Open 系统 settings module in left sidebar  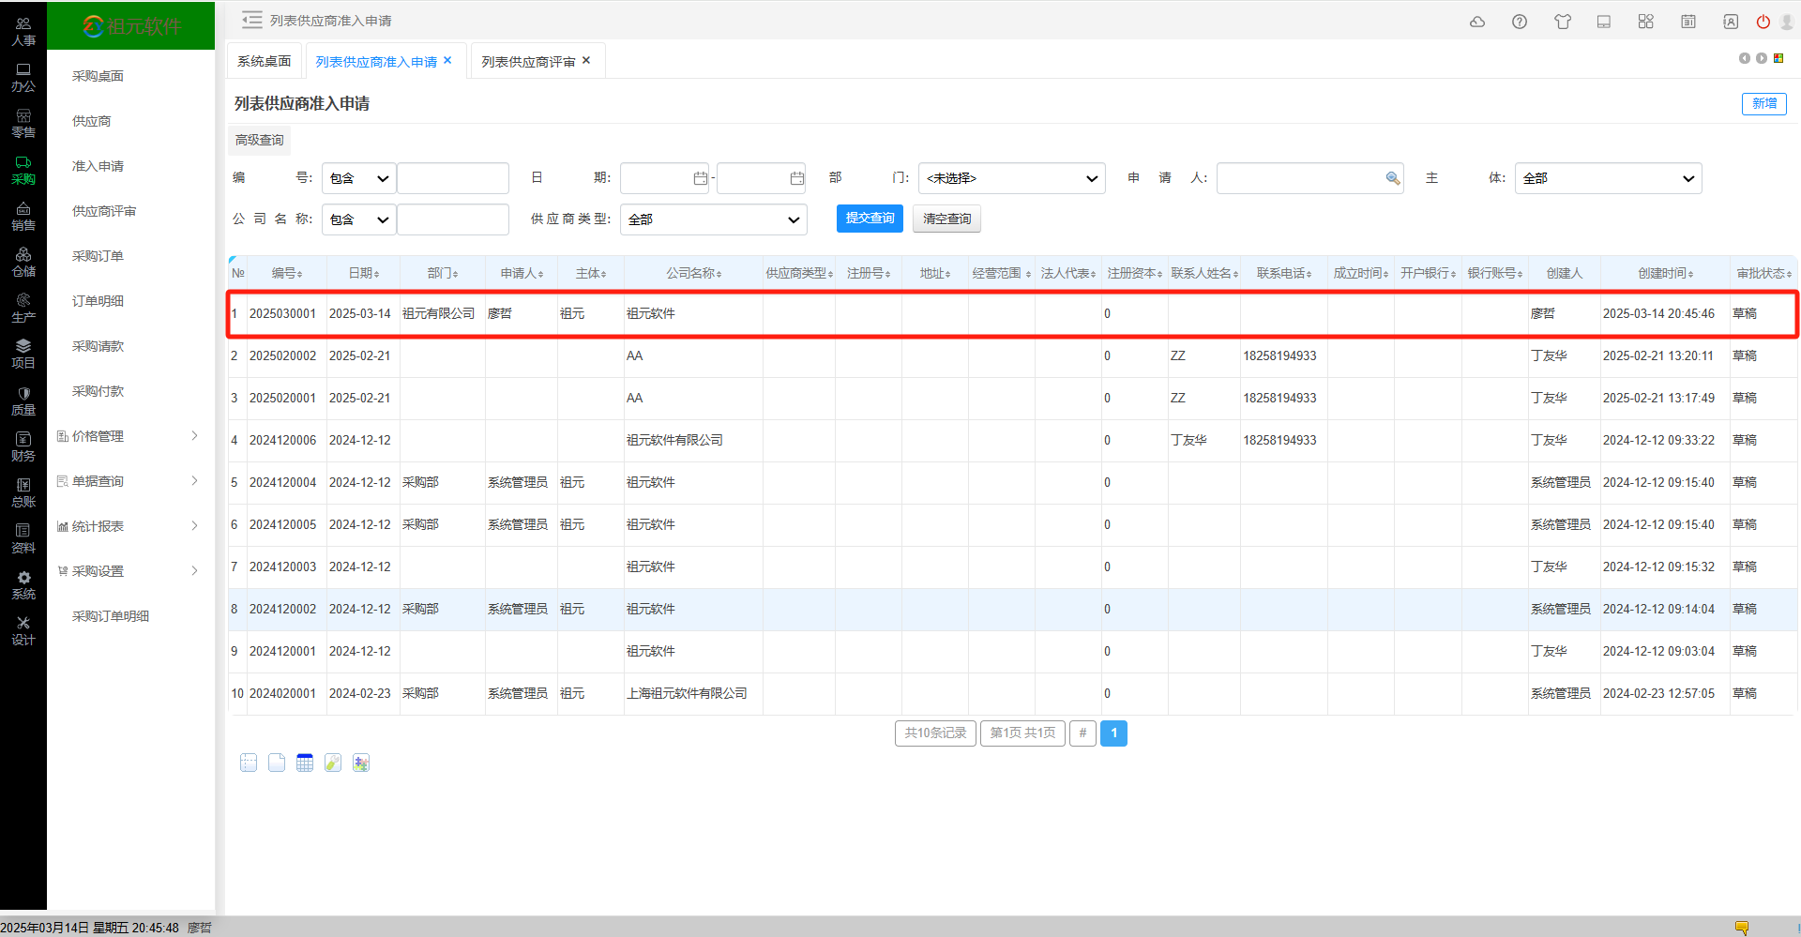(23, 585)
